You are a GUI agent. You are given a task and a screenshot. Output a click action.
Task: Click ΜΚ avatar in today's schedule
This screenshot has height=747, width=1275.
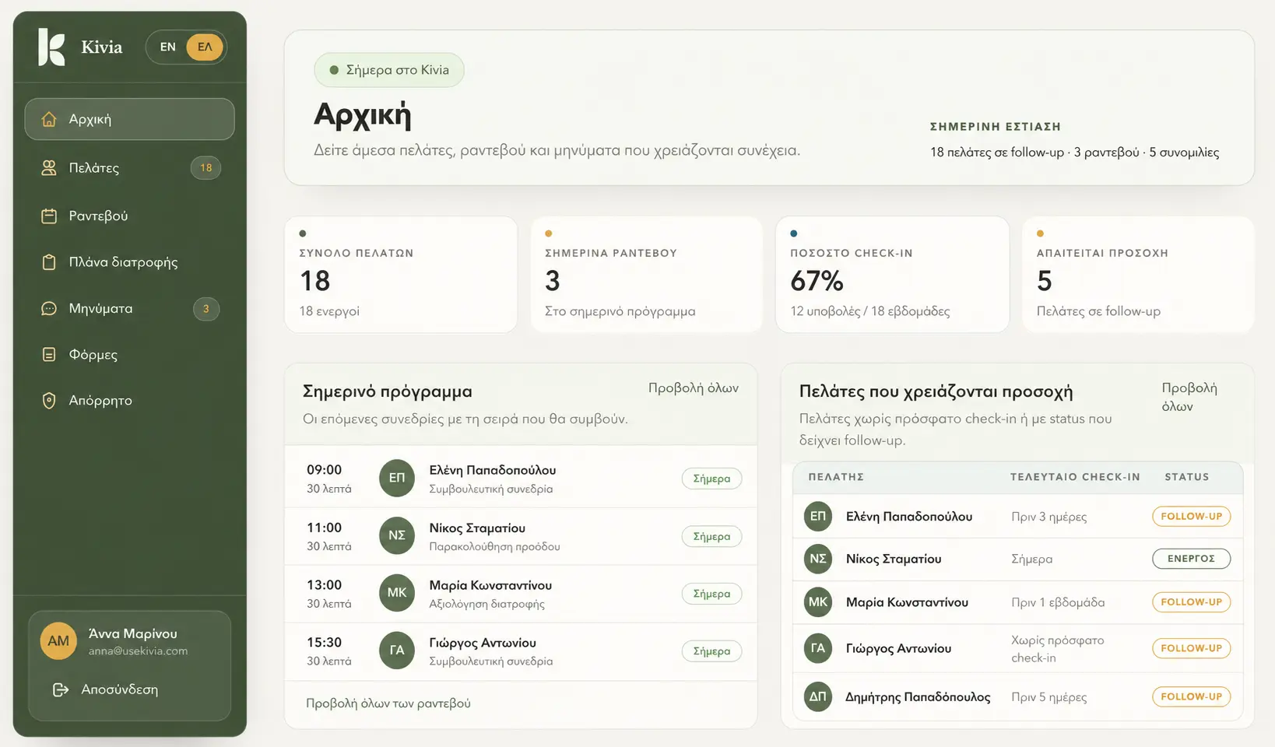pyautogui.click(x=397, y=593)
